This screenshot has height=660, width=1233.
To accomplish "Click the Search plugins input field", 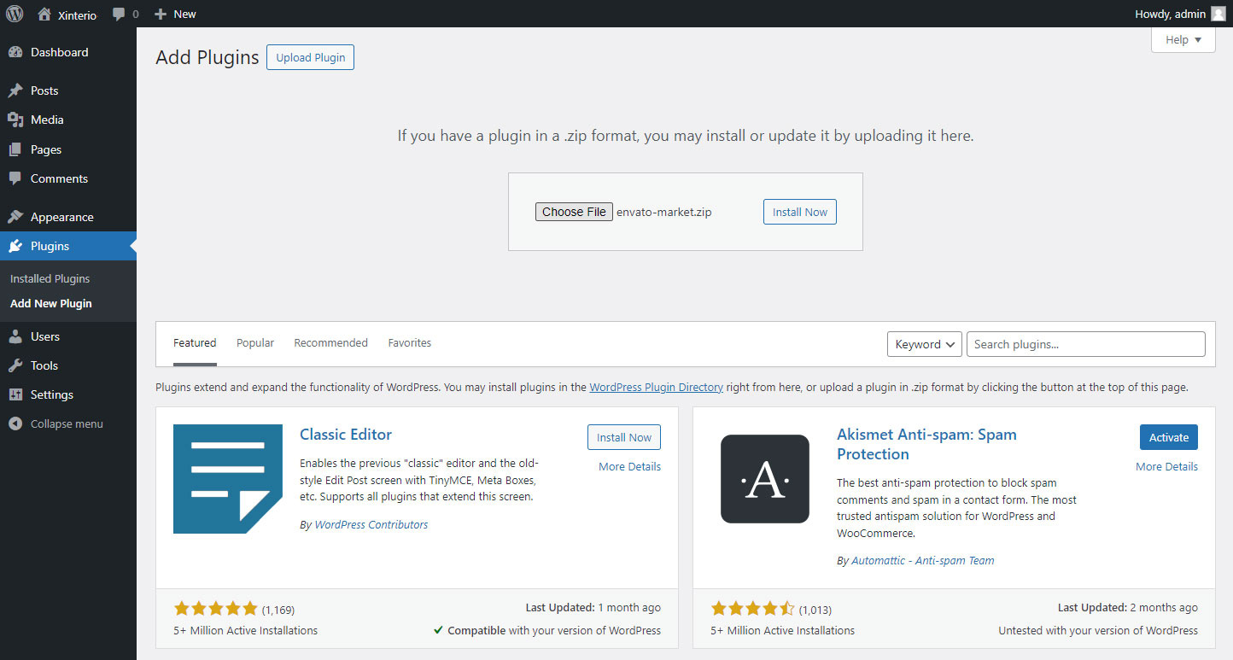I will click(1085, 344).
